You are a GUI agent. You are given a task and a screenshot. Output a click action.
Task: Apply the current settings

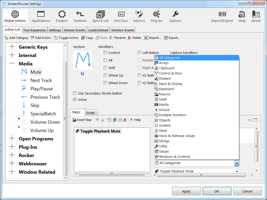(186, 191)
